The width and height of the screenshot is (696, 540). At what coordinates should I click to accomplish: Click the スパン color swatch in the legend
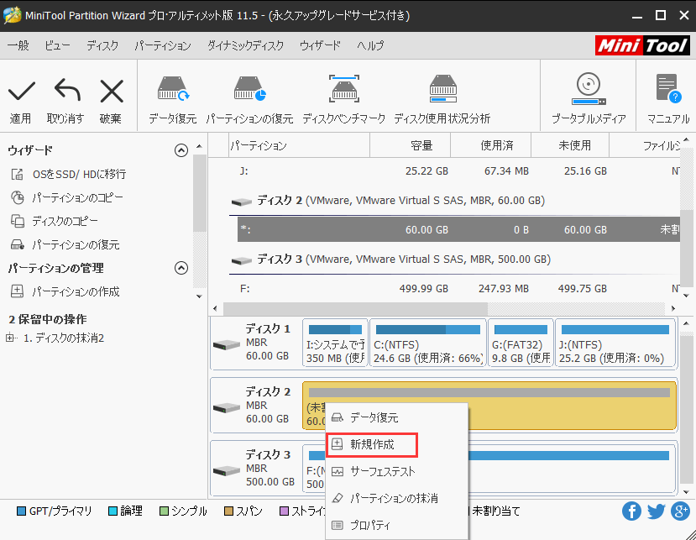(x=228, y=511)
